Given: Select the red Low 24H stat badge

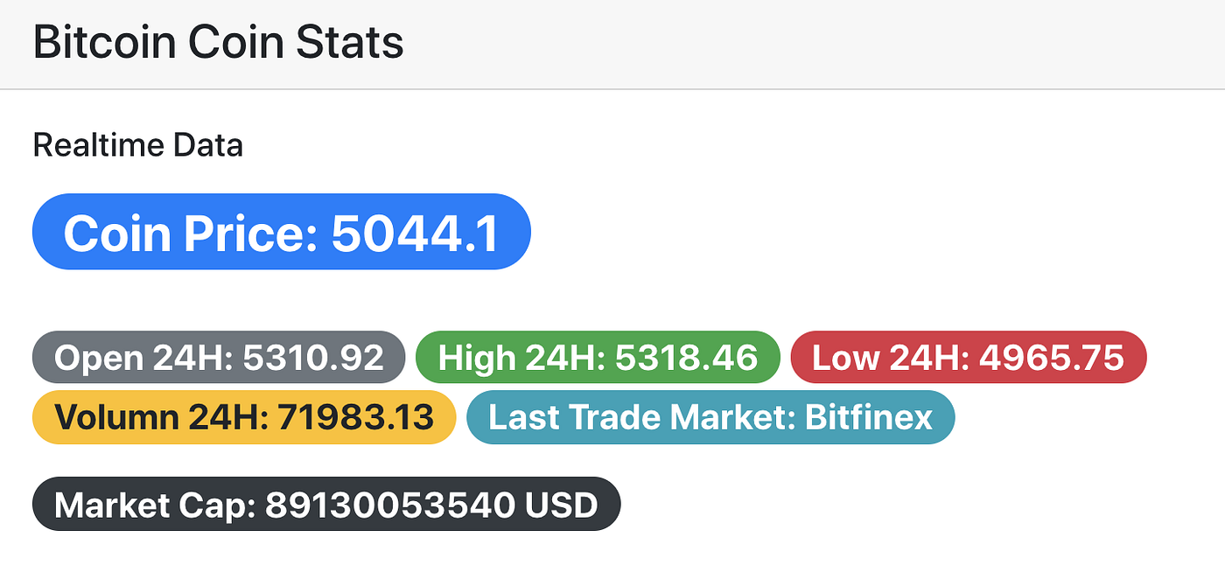Looking at the screenshot, I should click(968, 357).
